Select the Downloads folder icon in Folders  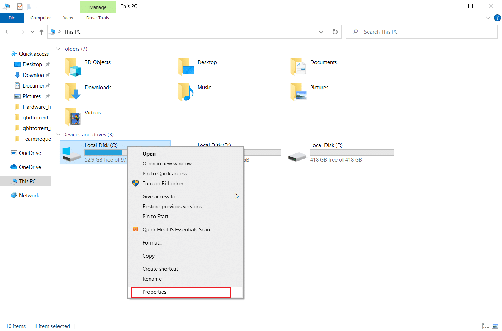(x=73, y=92)
